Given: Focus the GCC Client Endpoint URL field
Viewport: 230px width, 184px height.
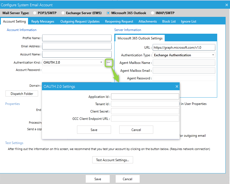Looking at the screenshot, I should coord(145,118).
